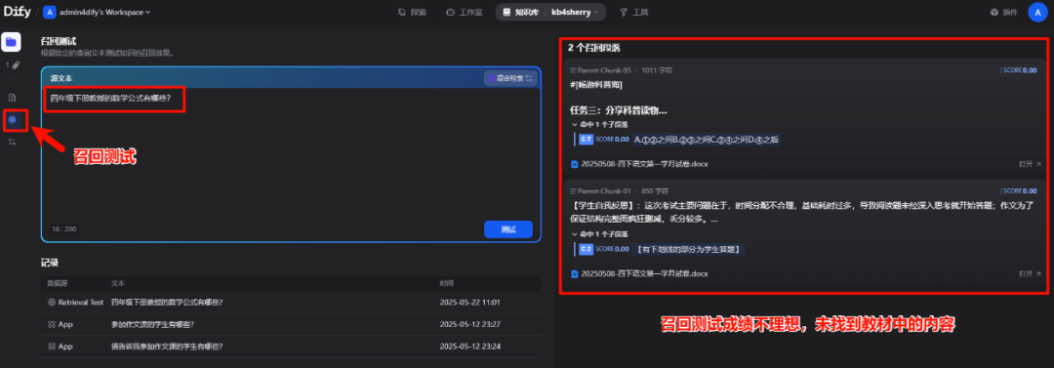Open the Parent-Chunk-05 result card
This screenshot has width=1054, height=368.
[x=804, y=117]
